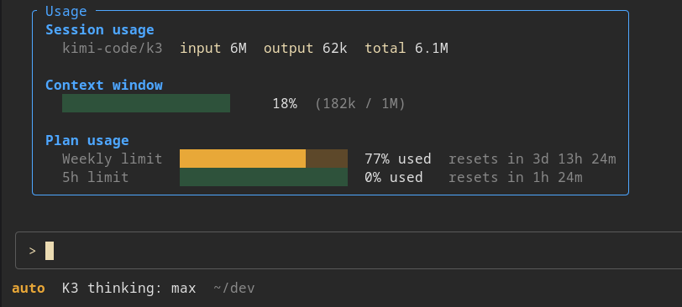Click the "18%" context percentage
Screen dimensions: 682x307
(x=285, y=103)
